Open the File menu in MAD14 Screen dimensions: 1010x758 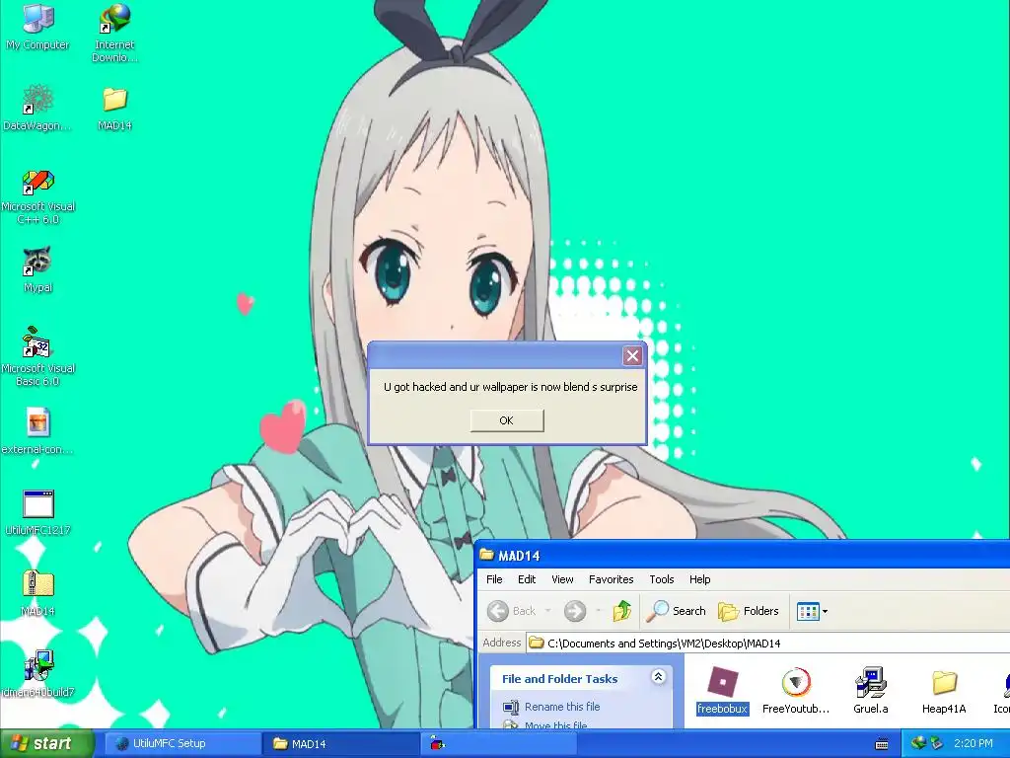click(494, 578)
